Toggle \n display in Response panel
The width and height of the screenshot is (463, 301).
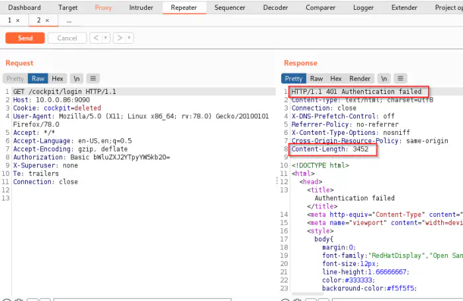(384, 78)
